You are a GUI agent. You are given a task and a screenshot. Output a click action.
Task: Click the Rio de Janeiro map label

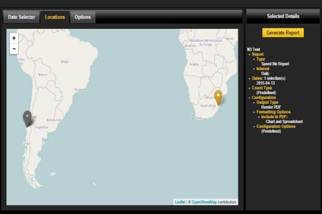click(x=82, y=89)
